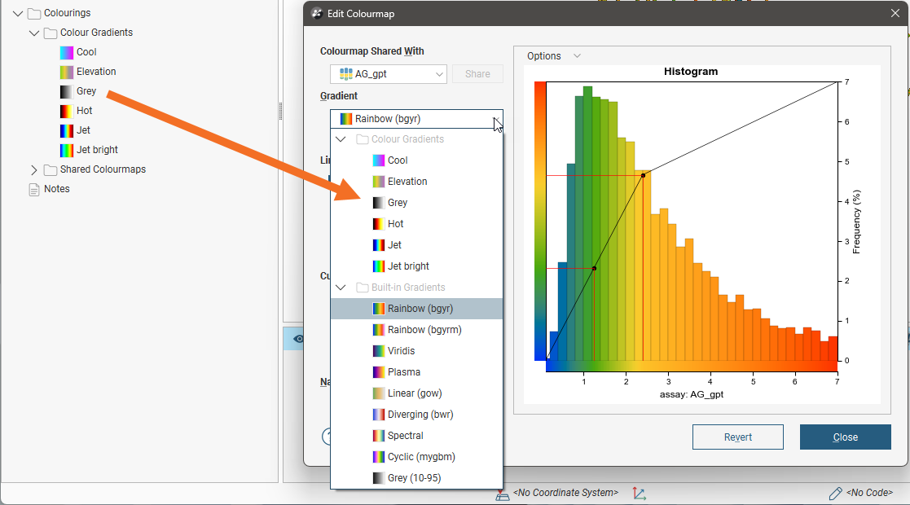Screen dimensions: 910x505
Task: Toggle the eye visibility icon
Action: pos(298,339)
